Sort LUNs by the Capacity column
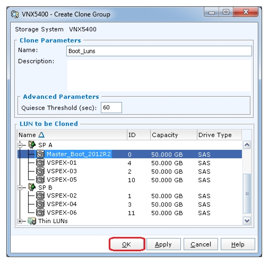 click(x=173, y=135)
